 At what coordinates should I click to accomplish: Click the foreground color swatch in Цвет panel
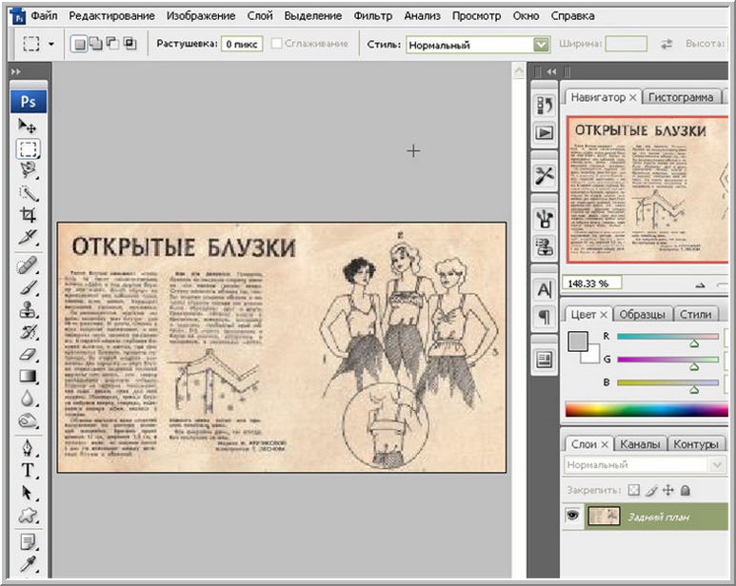tap(577, 342)
